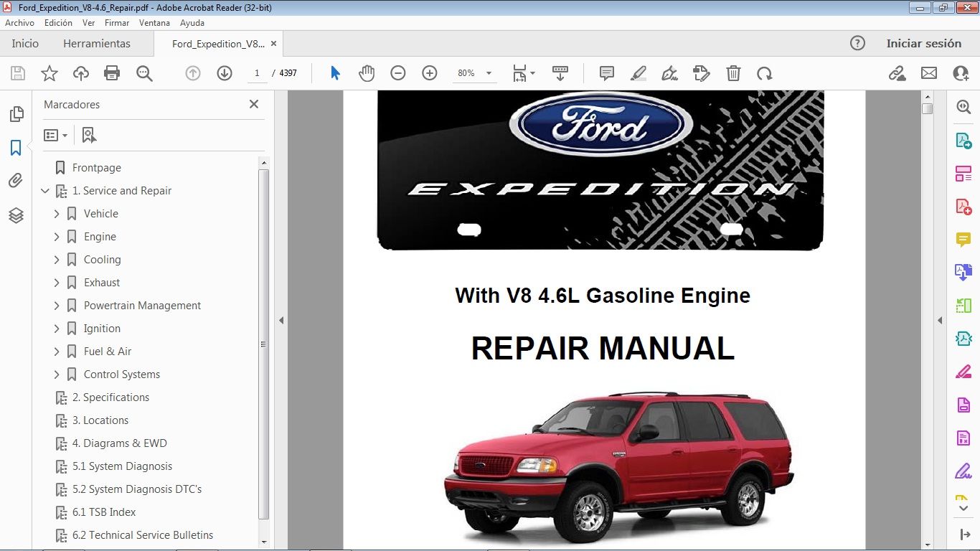Open the Edición menu

(58, 22)
